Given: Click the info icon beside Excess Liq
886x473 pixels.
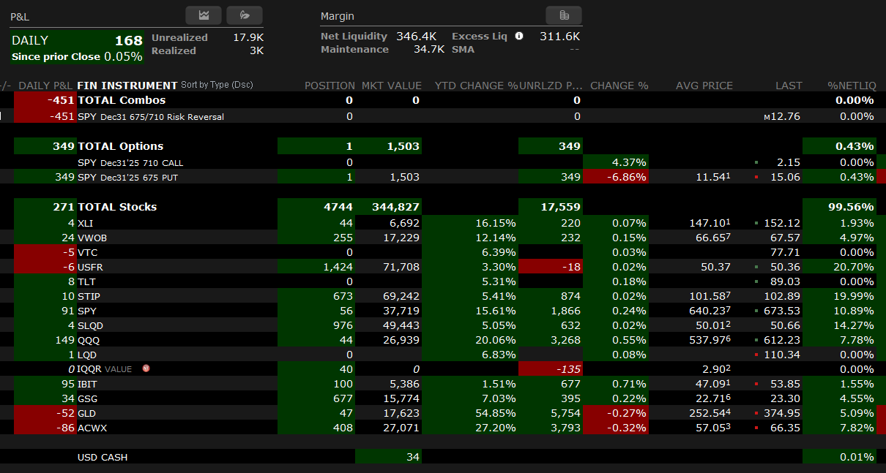Looking at the screenshot, I should click(519, 36).
